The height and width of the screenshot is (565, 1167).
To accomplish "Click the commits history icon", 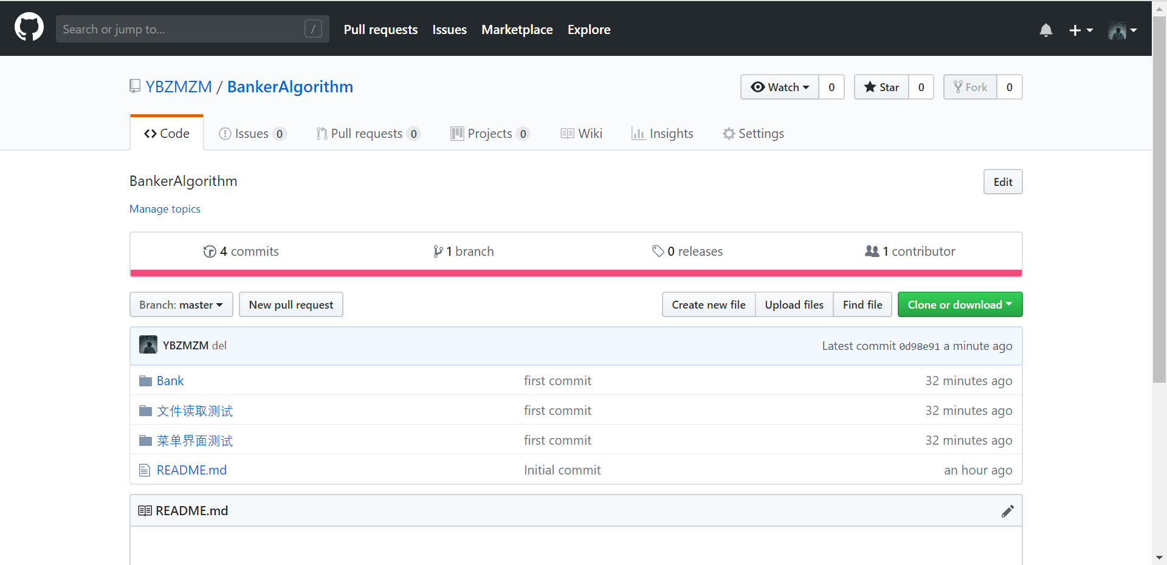I will (x=209, y=251).
